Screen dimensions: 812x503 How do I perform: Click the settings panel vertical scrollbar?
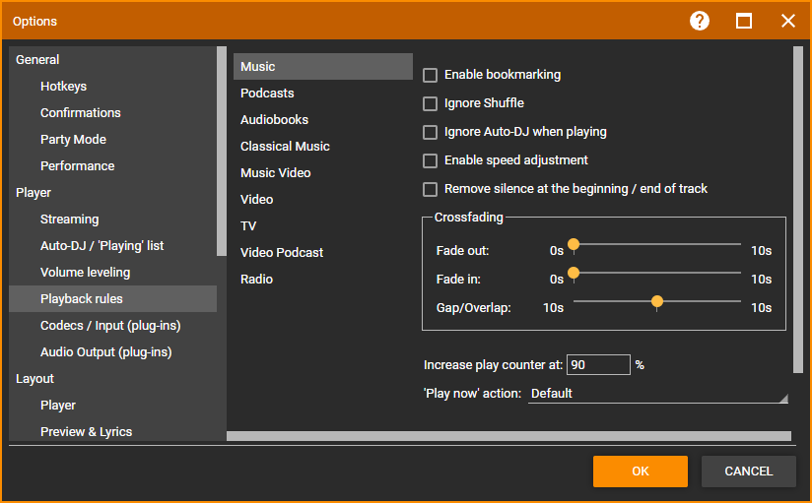point(797,210)
